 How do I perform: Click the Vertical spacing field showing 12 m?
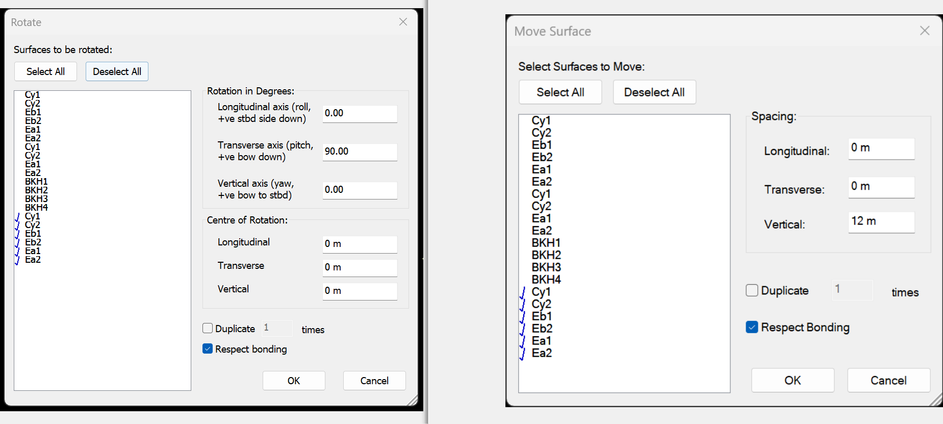tap(881, 222)
